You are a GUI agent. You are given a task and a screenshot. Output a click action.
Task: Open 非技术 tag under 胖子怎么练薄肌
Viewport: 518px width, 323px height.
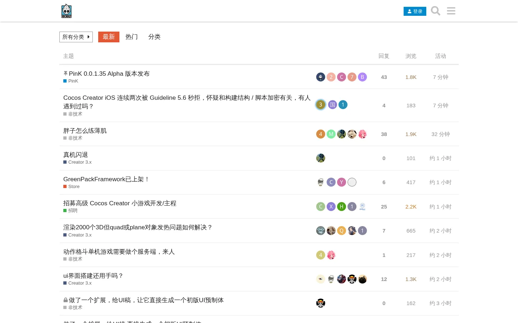pyautogui.click(x=73, y=138)
